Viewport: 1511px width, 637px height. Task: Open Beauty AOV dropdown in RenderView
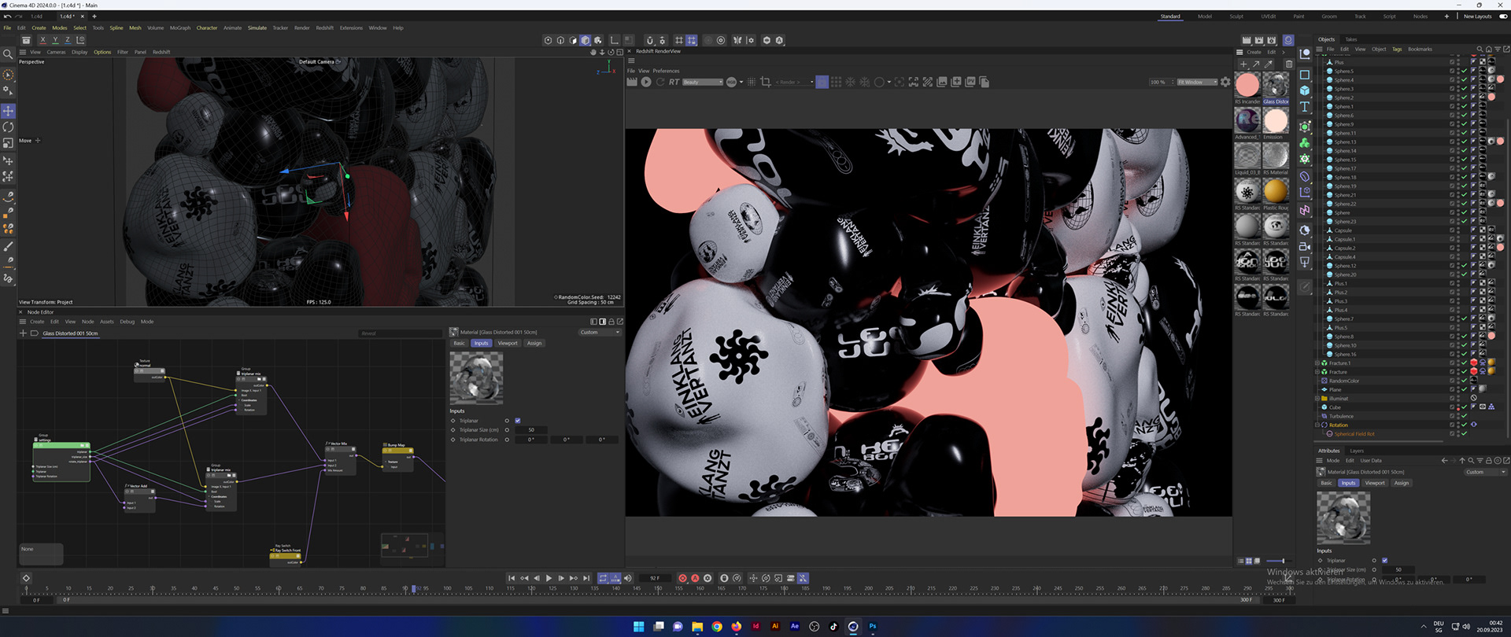[x=703, y=82]
